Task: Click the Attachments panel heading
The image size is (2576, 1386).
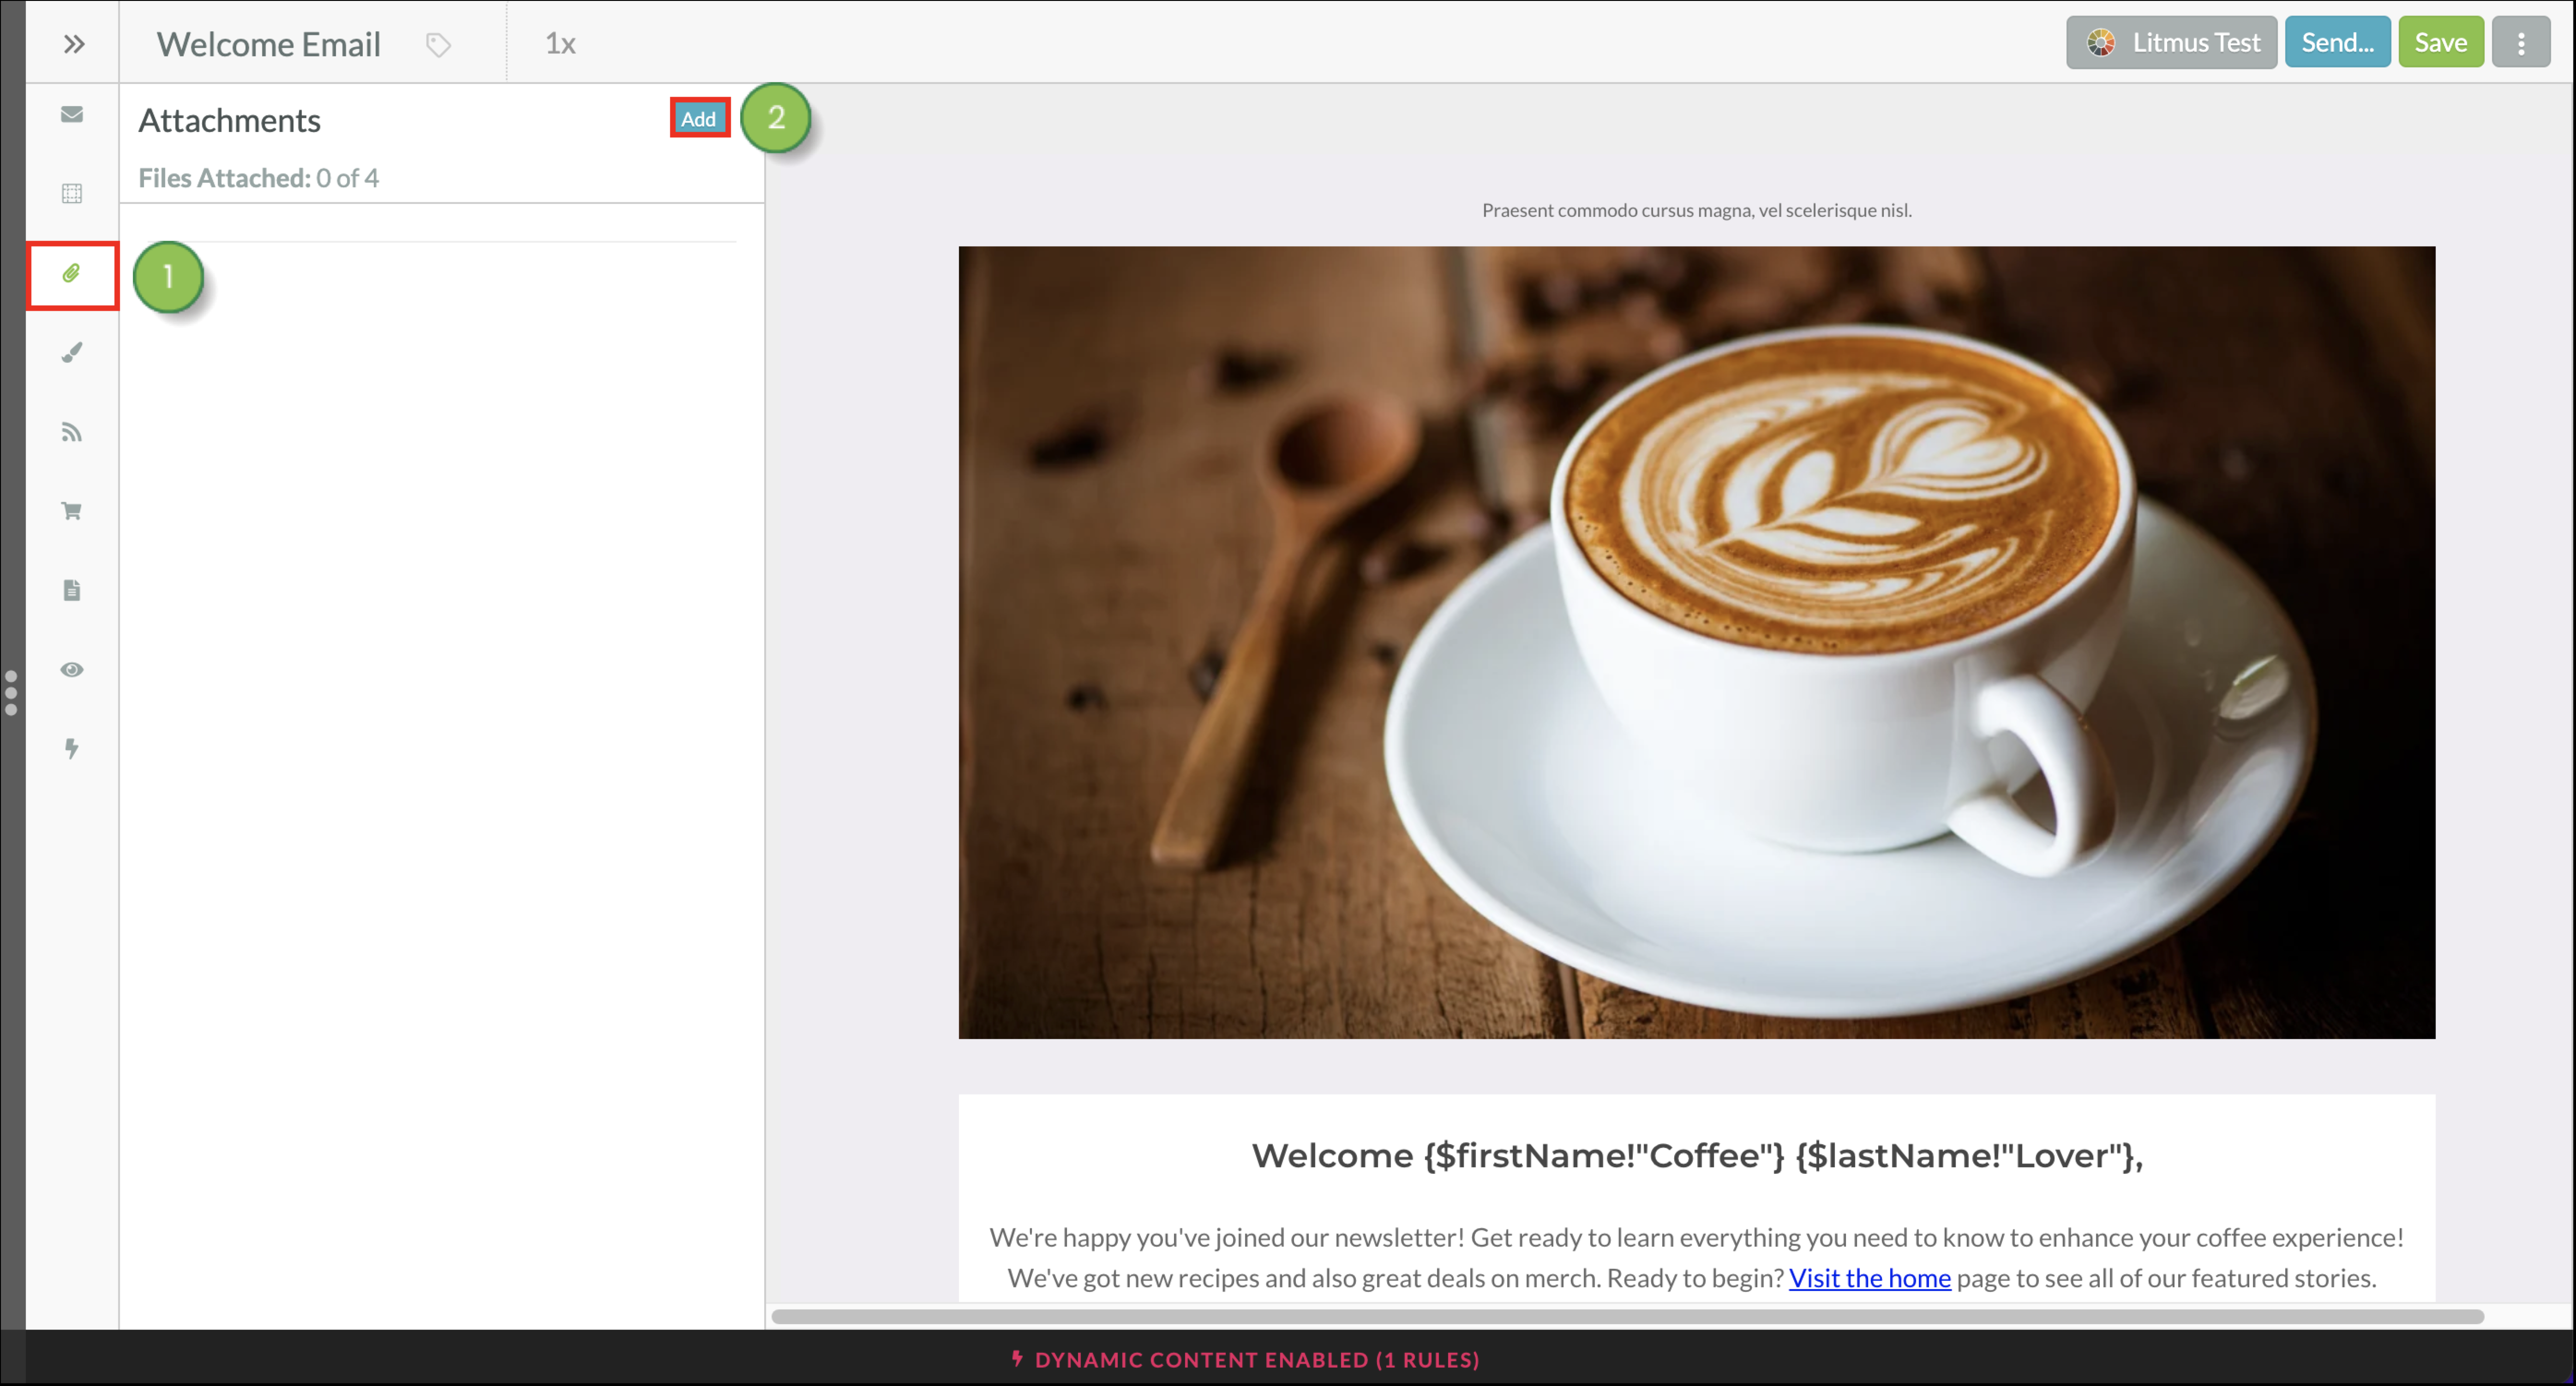Action: [230, 120]
